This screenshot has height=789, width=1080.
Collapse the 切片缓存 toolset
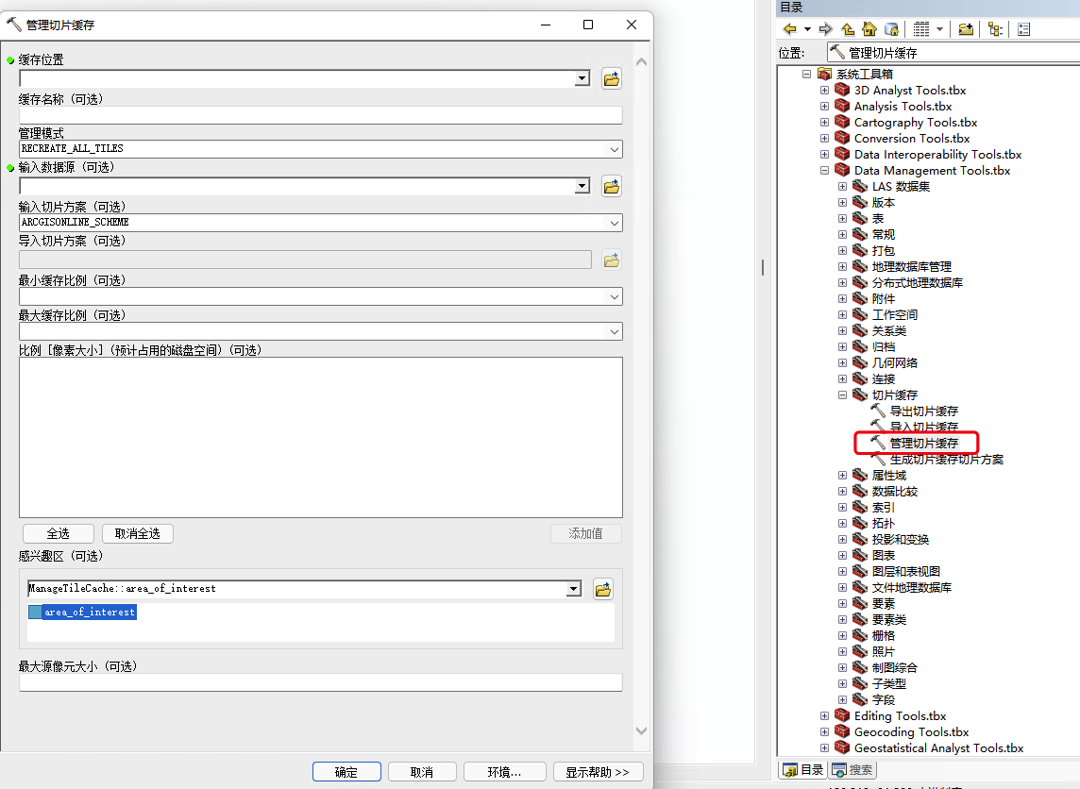point(842,395)
